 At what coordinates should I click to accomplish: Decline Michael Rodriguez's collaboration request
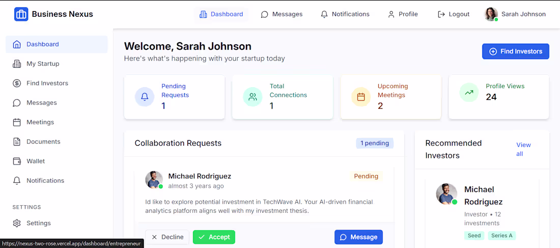pos(167,237)
